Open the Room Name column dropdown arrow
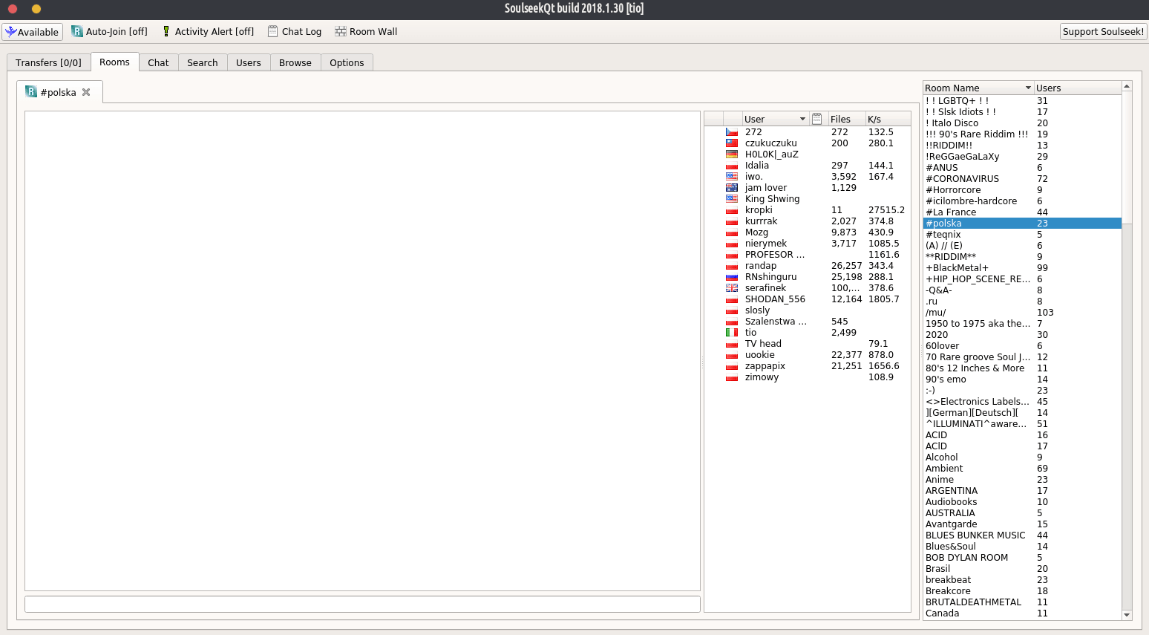1149x635 pixels. coord(1028,88)
